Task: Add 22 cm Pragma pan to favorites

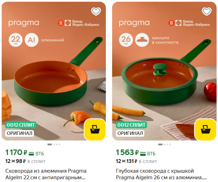Action: [x=96, y=11]
